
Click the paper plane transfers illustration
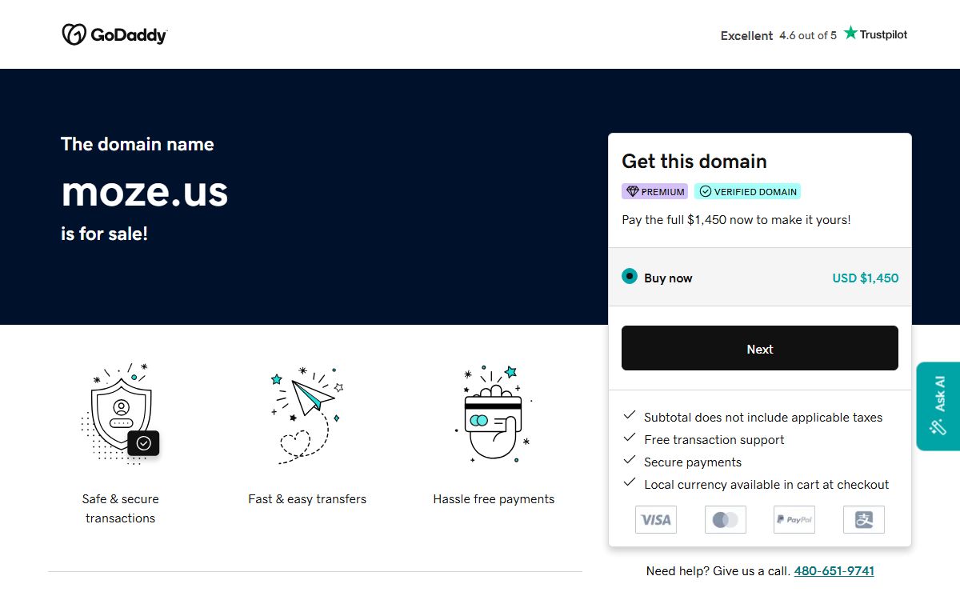tap(307, 414)
